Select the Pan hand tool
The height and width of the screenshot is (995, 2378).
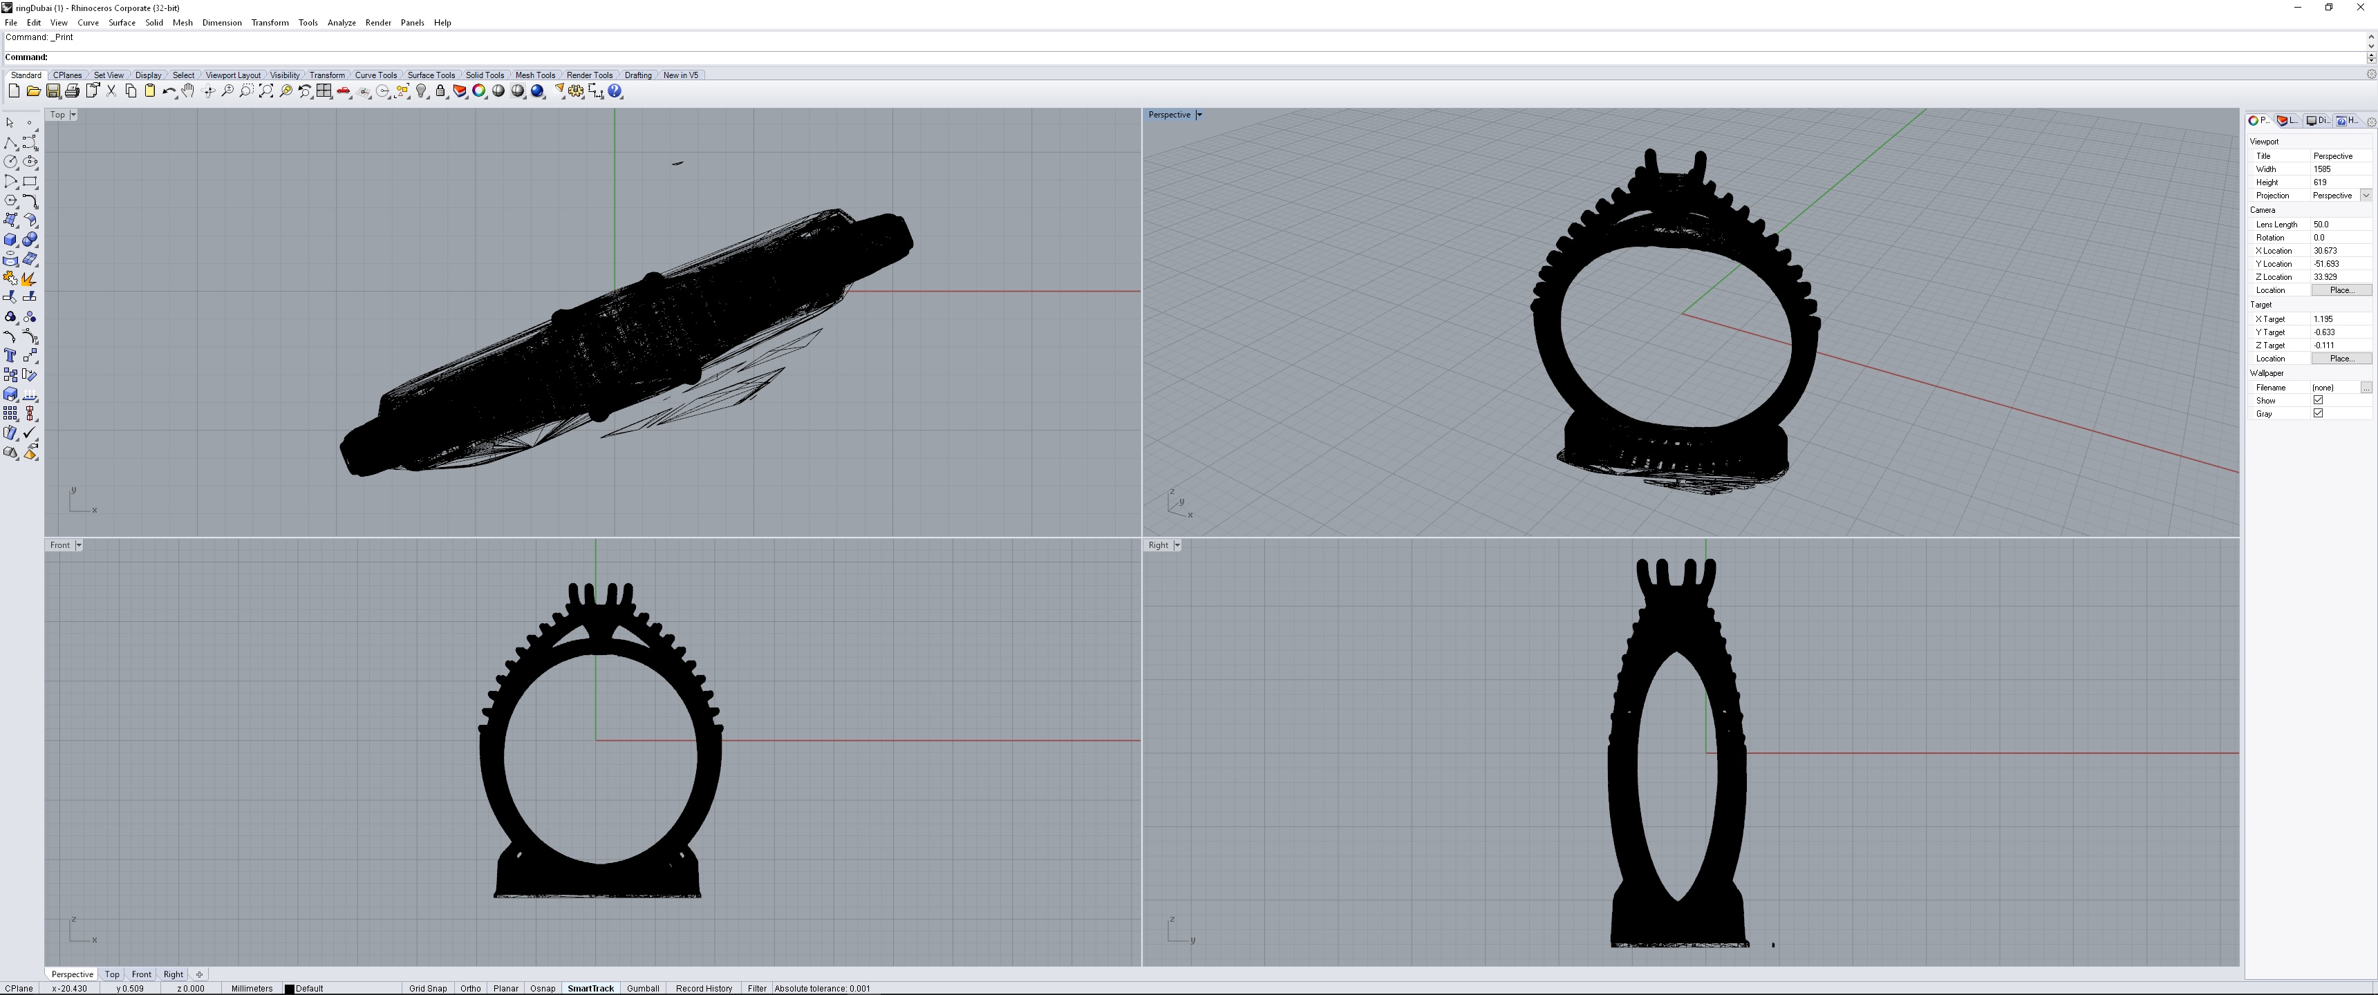coord(188,91)
